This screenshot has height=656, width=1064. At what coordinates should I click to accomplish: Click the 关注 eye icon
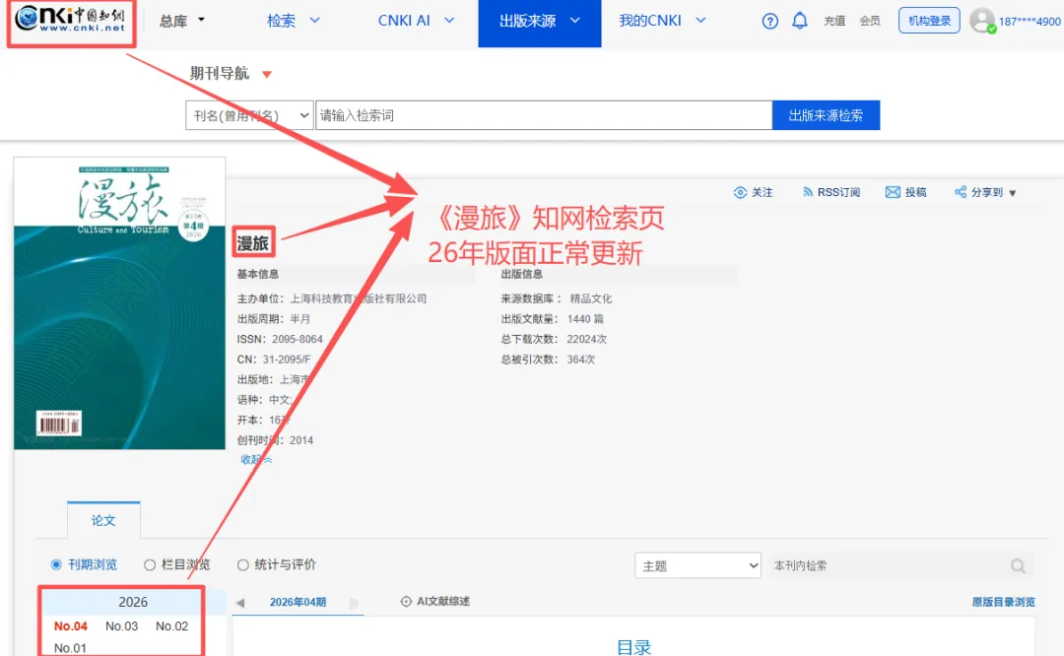coord(740,193)
